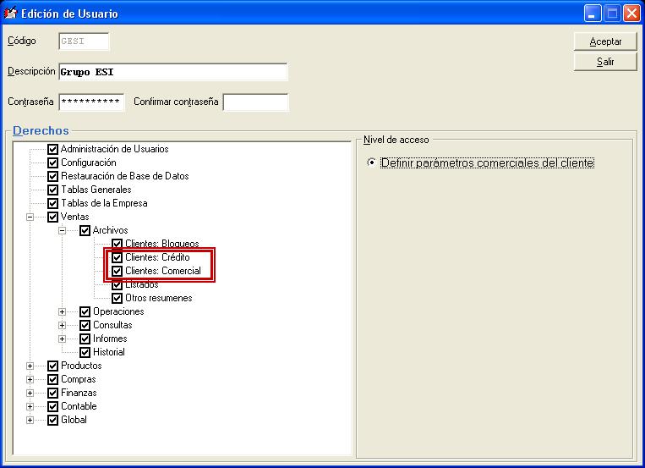Expand the Operaciones tree node
This screenshot has width=645, height=468.
[x=63, y=311]
